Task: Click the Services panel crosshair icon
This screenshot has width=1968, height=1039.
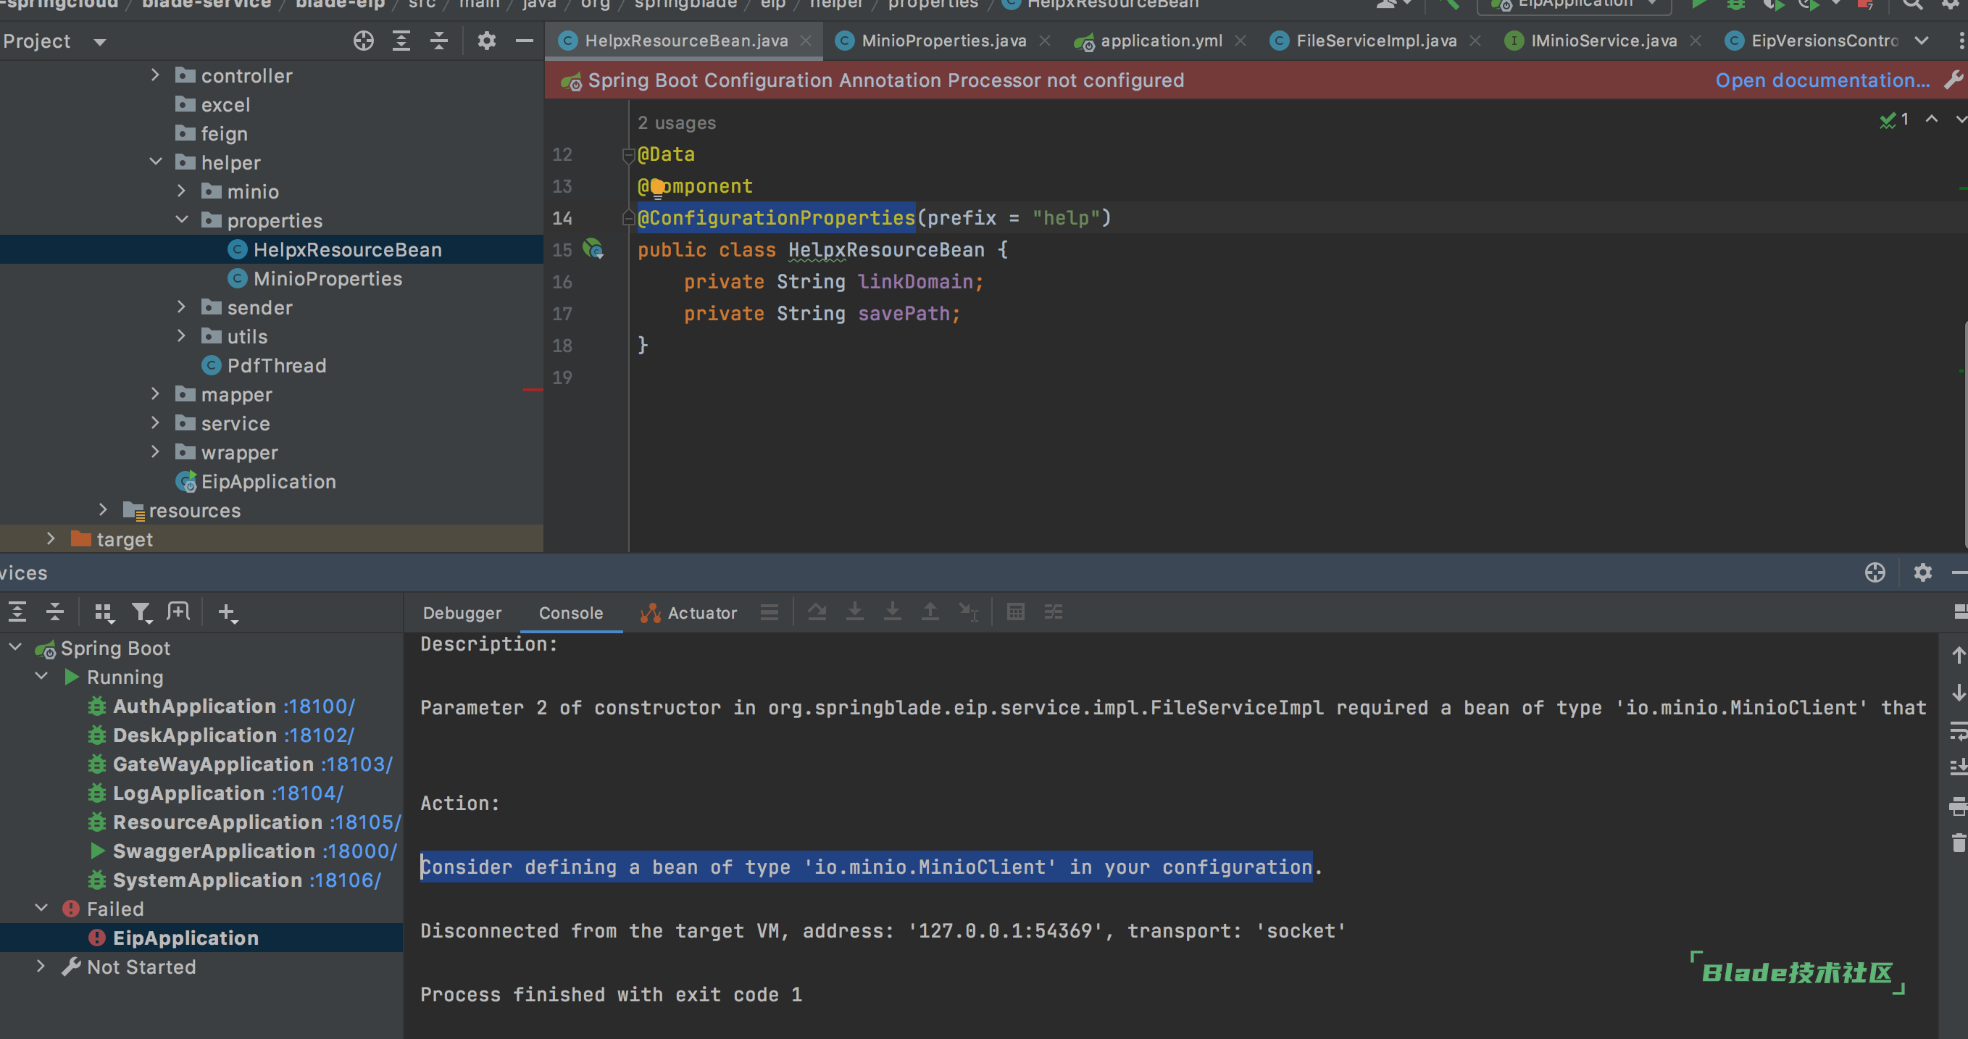Action: 1875,572
